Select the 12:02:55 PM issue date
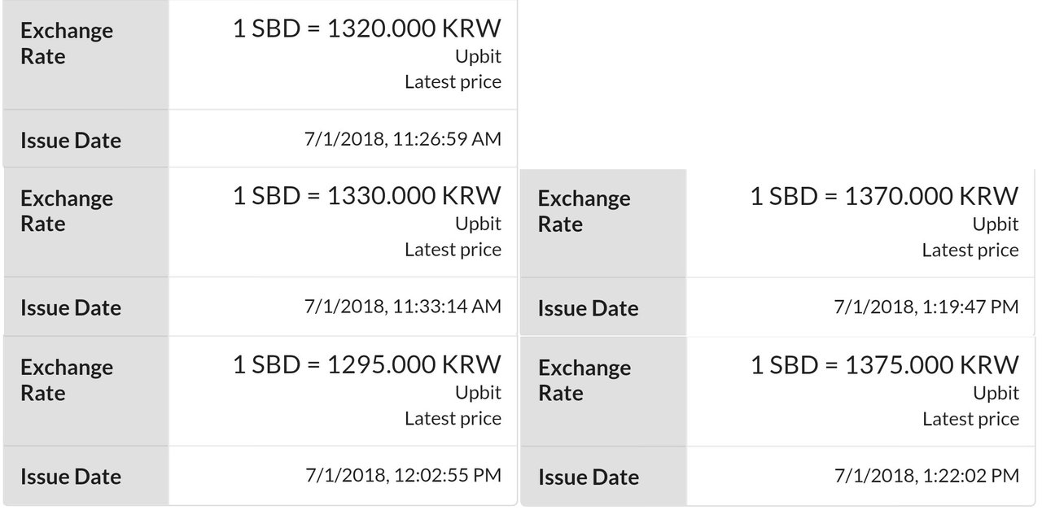1042x510 pixels. pos(403,475)
